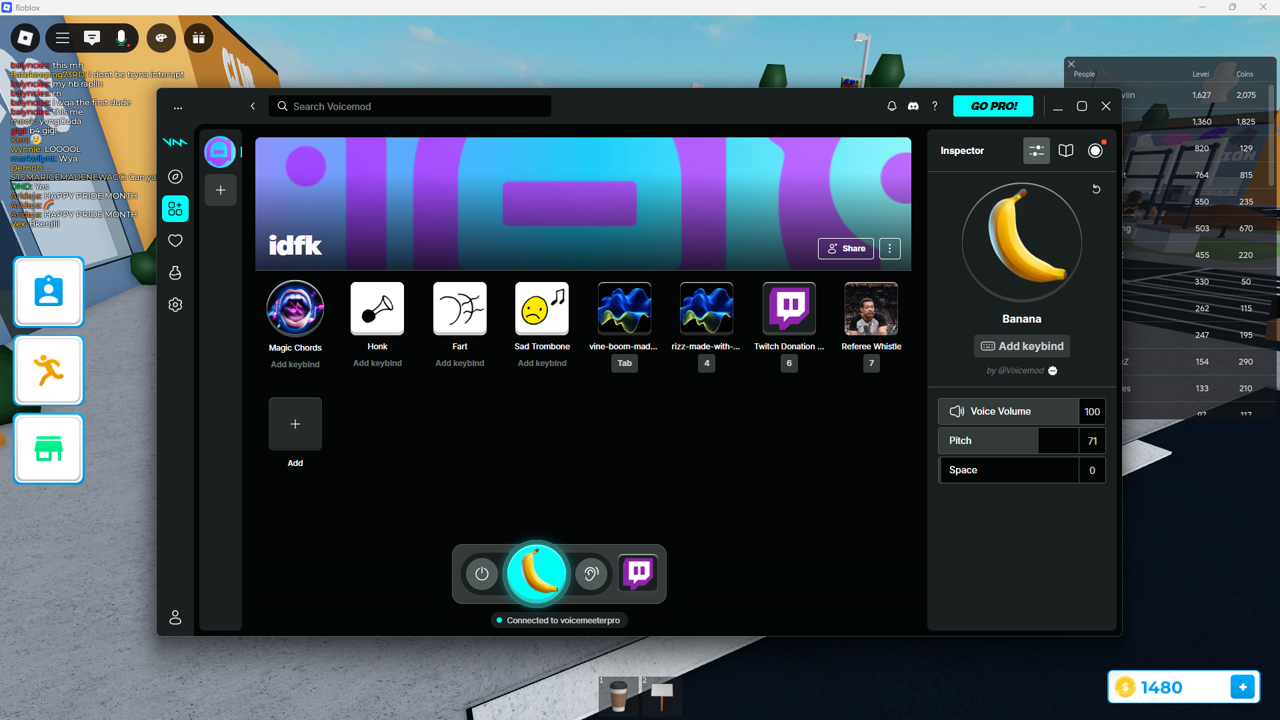Open the Inspector voice settings sliders tab
The image size is (1280, 720).
(1037, 151)
